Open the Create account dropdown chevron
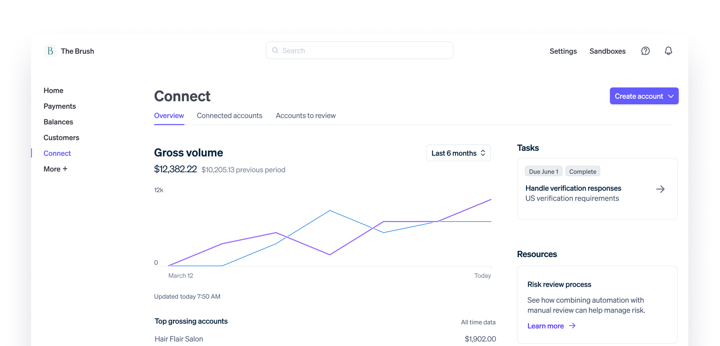 pyautogui.click(x=671, y=96)
